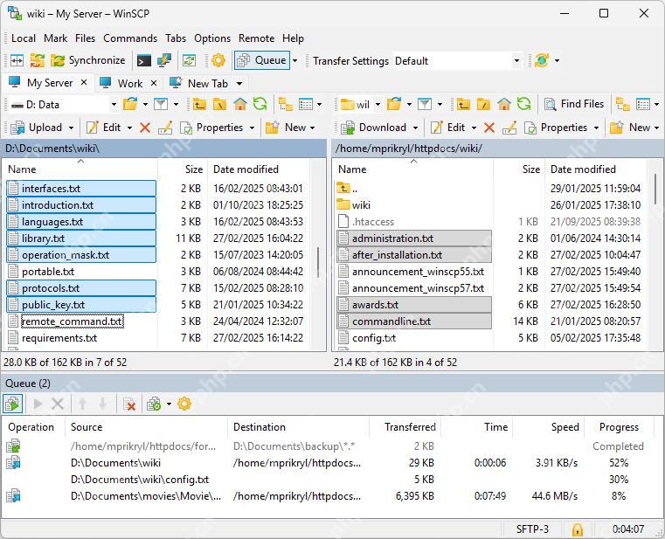The width and height of the screenshot is (665, 539).
Task: Open the remote wiki folder
Action: (361, 204)
